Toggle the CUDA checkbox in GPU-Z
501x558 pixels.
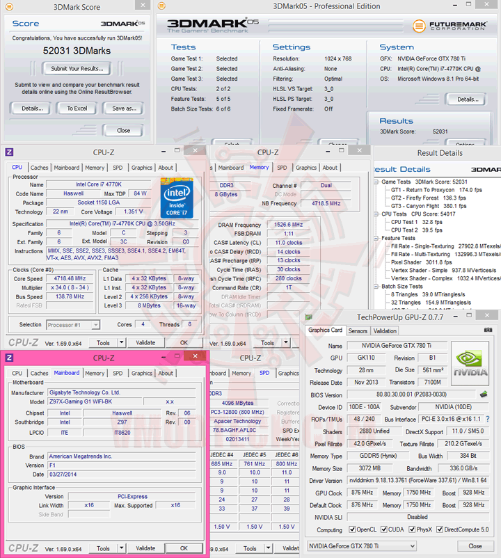coord(384,529)
